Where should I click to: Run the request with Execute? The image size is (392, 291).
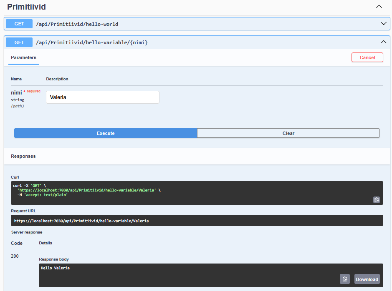tap(106, 133)
